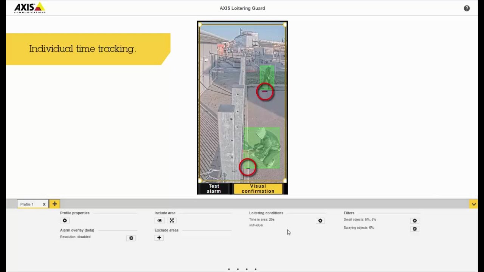Click the 'AXIS Loitering Guard' title
This screenshot has height=272, width=484.
(x=242, y=8)
